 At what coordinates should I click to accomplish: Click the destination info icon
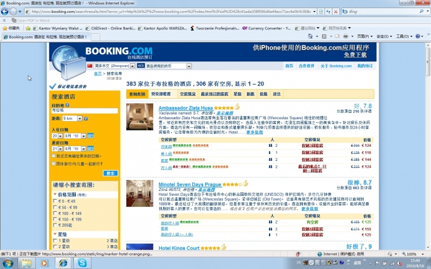(x=68, y=105)
